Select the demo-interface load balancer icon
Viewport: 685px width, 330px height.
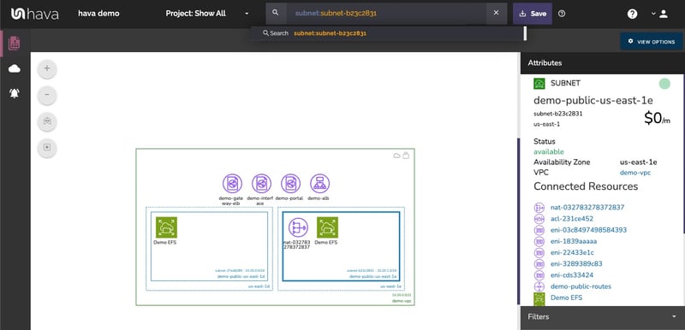click(x=261, y=184)
